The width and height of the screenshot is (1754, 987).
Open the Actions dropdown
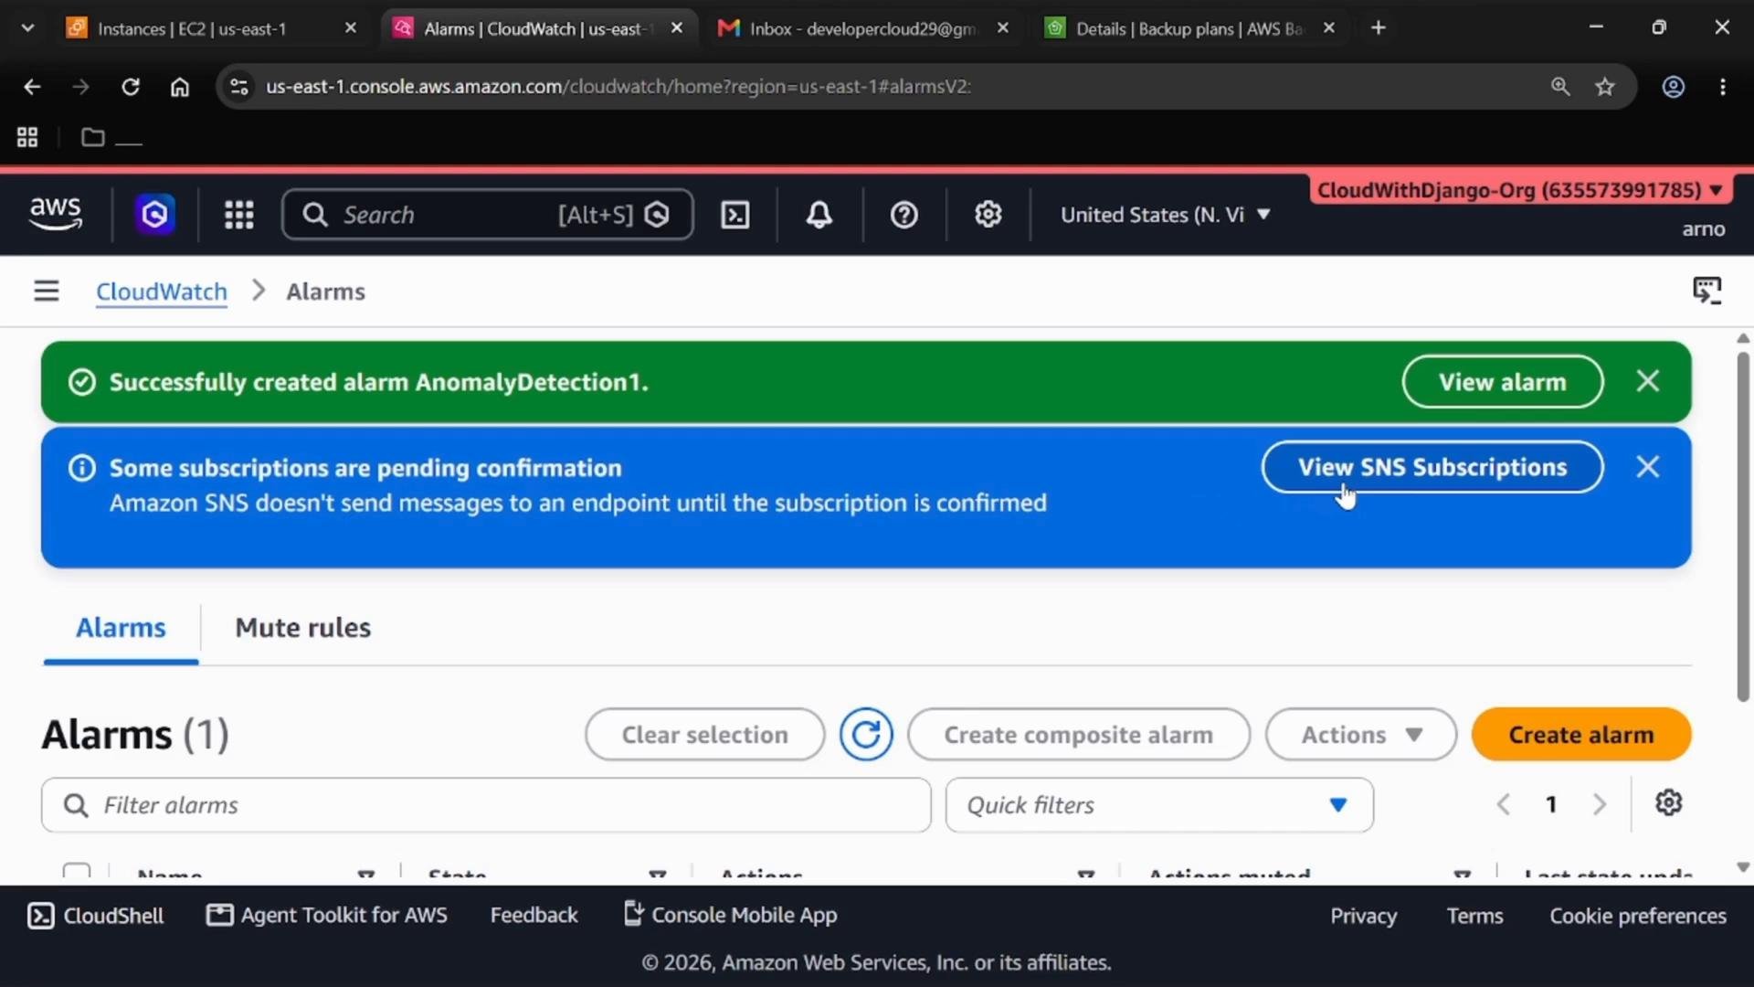pyautogui.click(x=1360, y=734)
